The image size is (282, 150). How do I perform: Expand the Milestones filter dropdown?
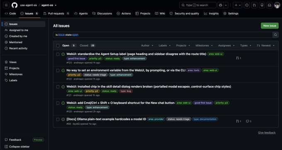(x=204, y=46)
